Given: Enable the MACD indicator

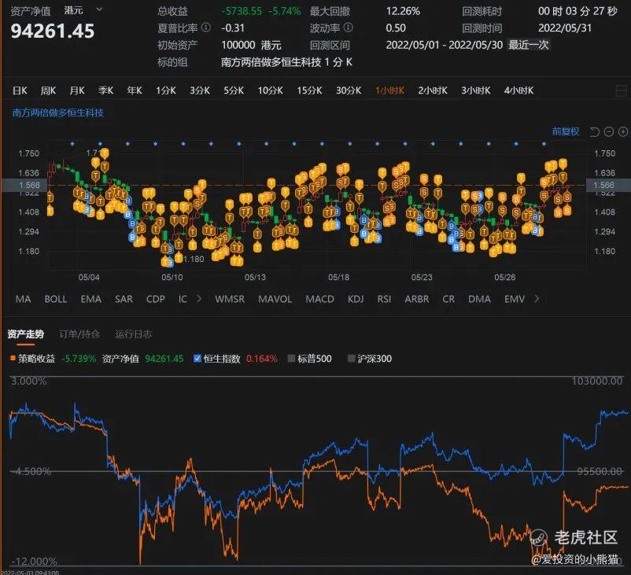Looking at the screenshot, I should click(319, 299).
